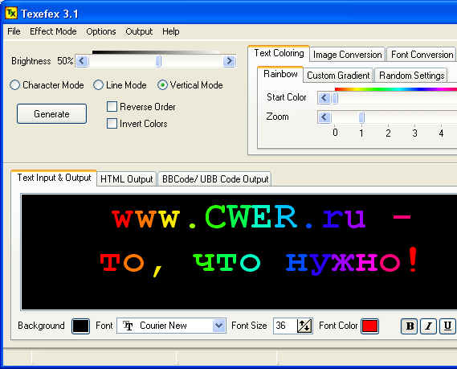Open the File menu
457x369 pixels.
(x=14, y=31)
